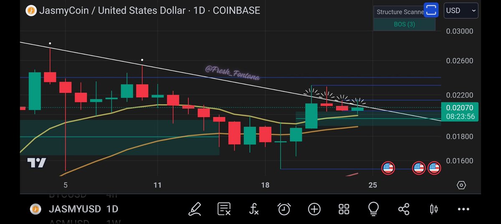Click the TradingView logo on chart
The image size is (501, 224).
(x=37, y=163)
